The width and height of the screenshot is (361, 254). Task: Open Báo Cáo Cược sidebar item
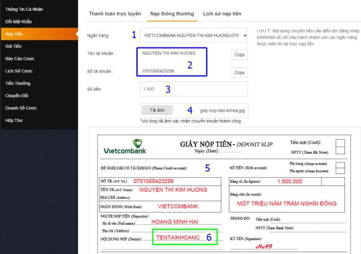(20, 59)
